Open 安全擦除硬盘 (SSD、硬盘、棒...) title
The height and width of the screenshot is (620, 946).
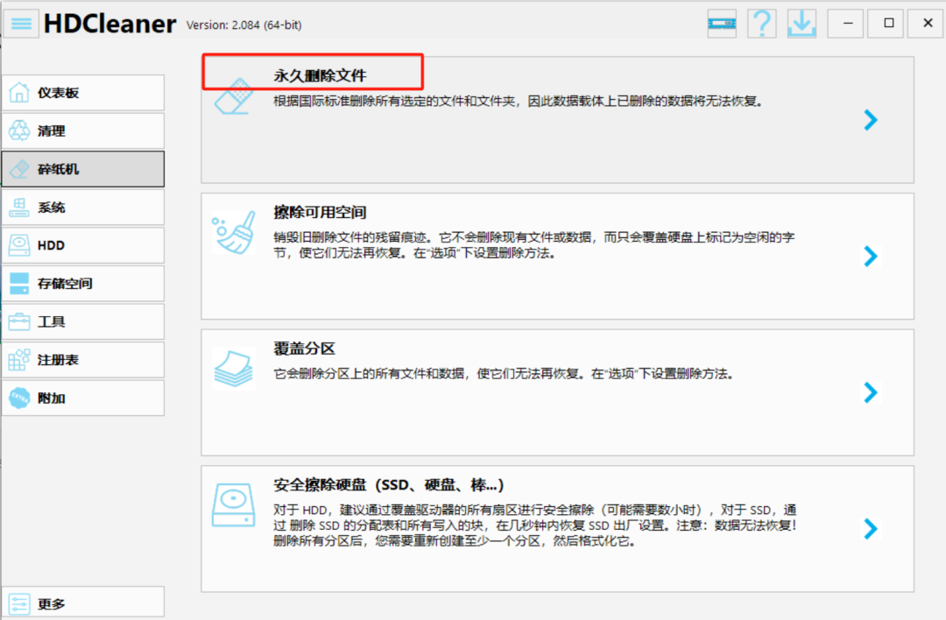(x=389, y=485)
